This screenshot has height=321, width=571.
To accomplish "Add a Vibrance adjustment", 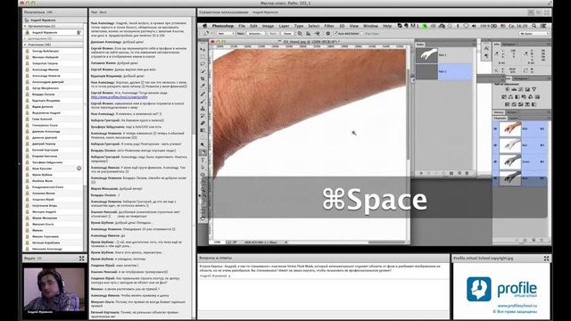I will click(534, 89).
